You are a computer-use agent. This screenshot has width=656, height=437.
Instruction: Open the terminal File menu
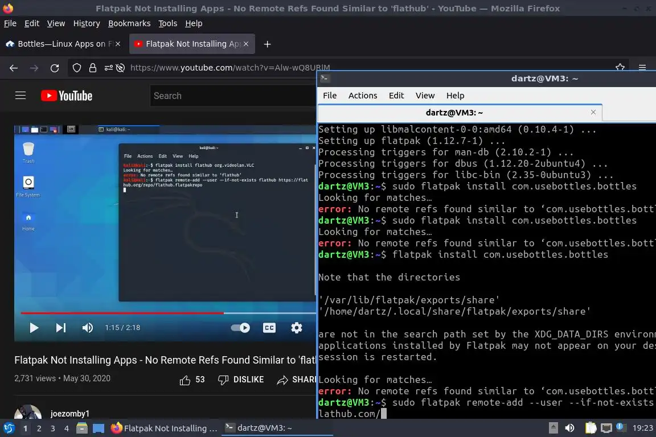pos(330,96)
